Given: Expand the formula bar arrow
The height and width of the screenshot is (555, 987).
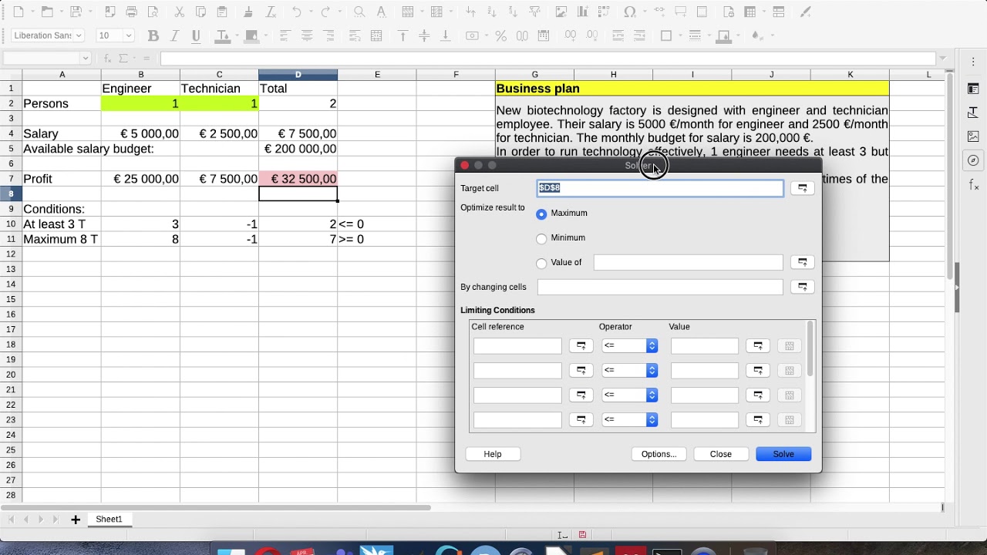Looking at the screenshot, I should pos(942,59).
